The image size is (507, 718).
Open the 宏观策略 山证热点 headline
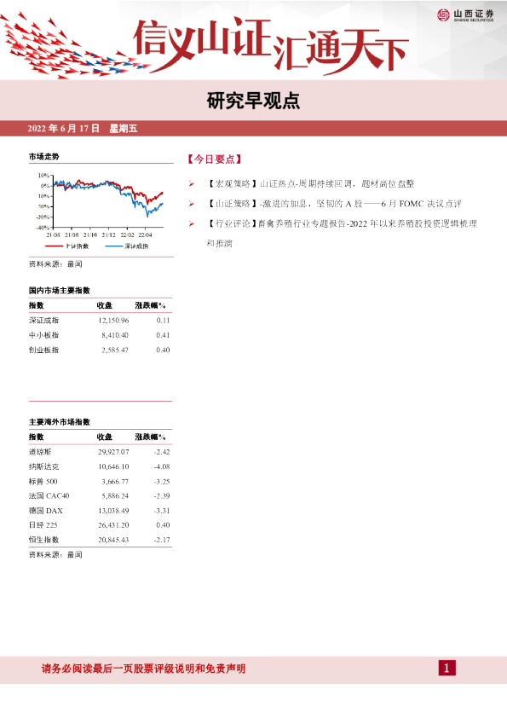click(310, 183)
